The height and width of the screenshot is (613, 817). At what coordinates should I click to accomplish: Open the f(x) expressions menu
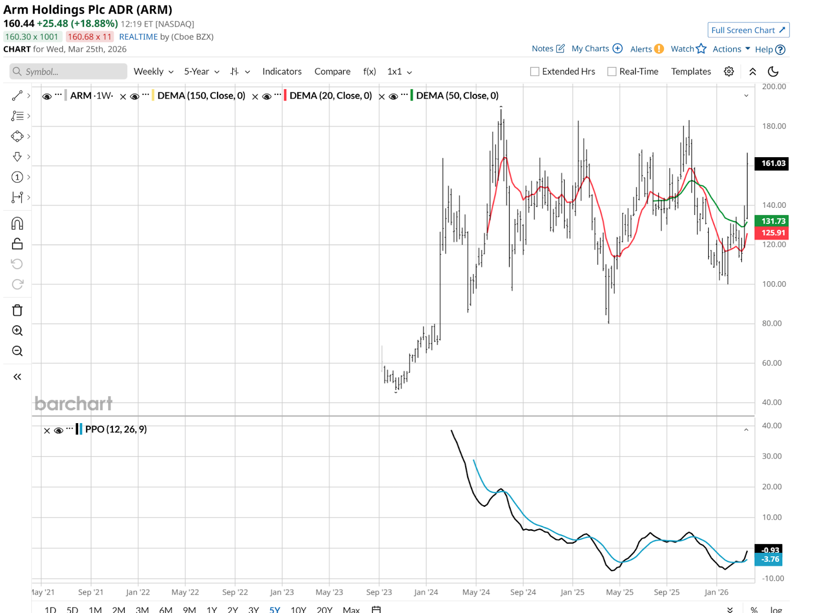click(370, 71)
